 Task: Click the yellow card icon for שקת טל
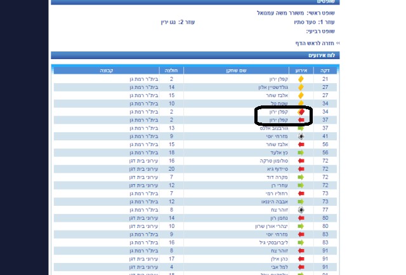301,104
